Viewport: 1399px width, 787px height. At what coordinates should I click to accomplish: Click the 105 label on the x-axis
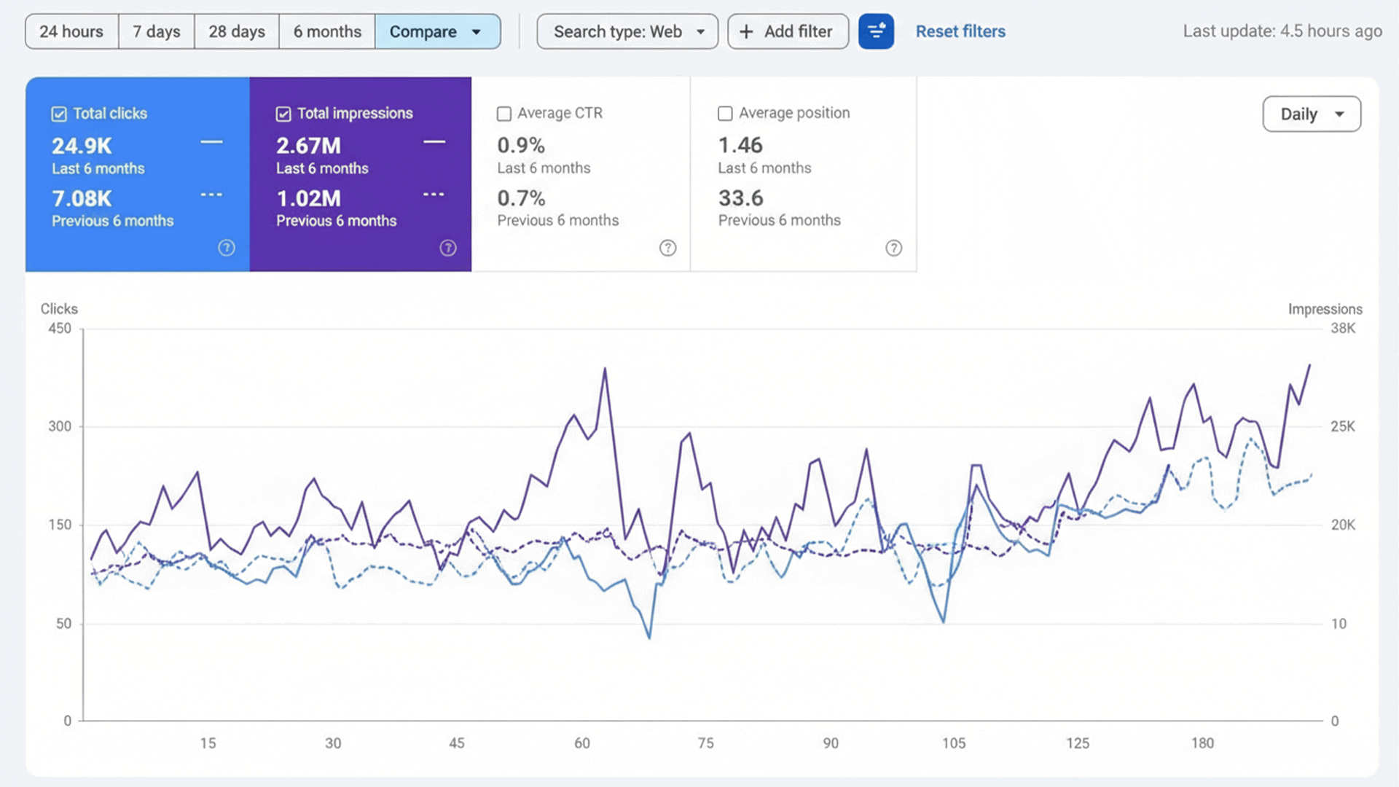pyautogui.click(x=954, y=743)
